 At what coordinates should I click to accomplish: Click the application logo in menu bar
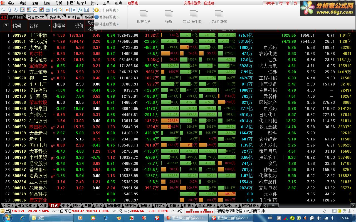point(3,3)
